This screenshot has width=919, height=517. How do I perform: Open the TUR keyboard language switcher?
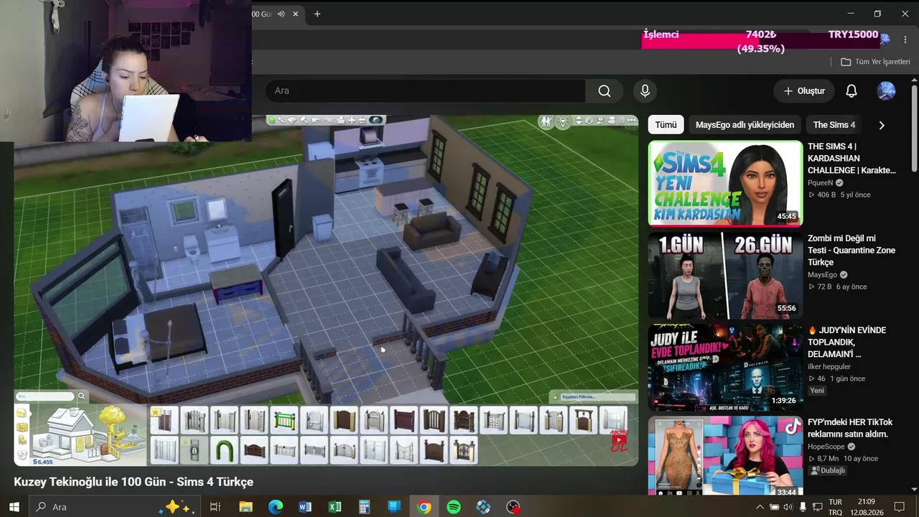click(x=836, y=507)
